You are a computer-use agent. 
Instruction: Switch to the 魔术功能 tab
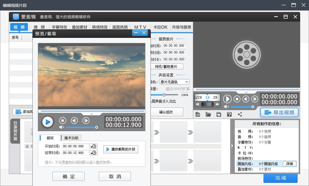71,138
